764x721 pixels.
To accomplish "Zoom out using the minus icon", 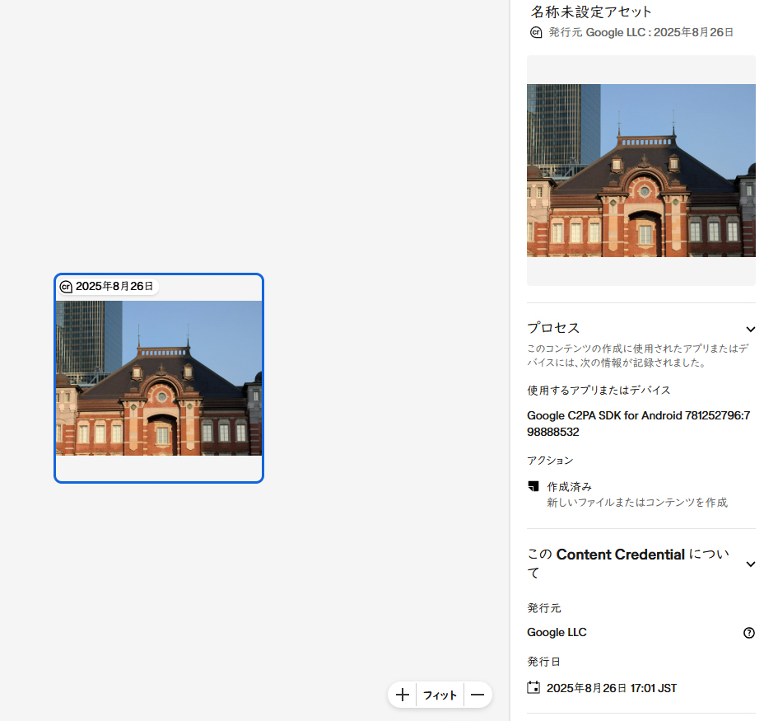I will 477,695.
